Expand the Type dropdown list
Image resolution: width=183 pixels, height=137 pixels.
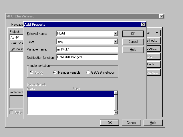[116, 42]
